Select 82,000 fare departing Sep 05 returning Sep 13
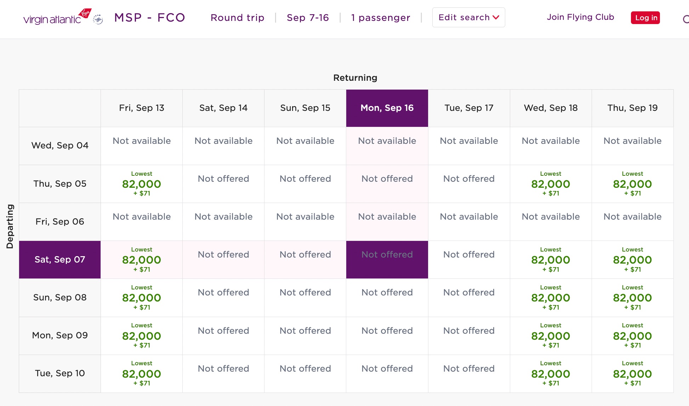Image resolution: width=689 pixels, height=406 pixels. pyautogui.click(x=141, y=184)
